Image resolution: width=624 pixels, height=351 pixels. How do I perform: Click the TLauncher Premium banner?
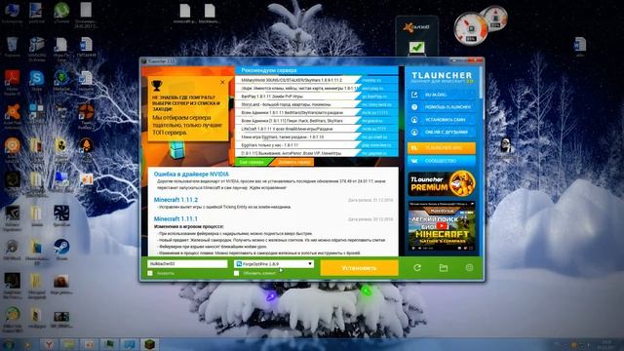pos(442,183)
